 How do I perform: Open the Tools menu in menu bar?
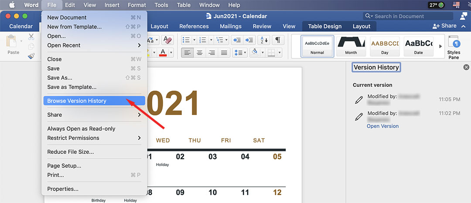click(x=161, y=5)
